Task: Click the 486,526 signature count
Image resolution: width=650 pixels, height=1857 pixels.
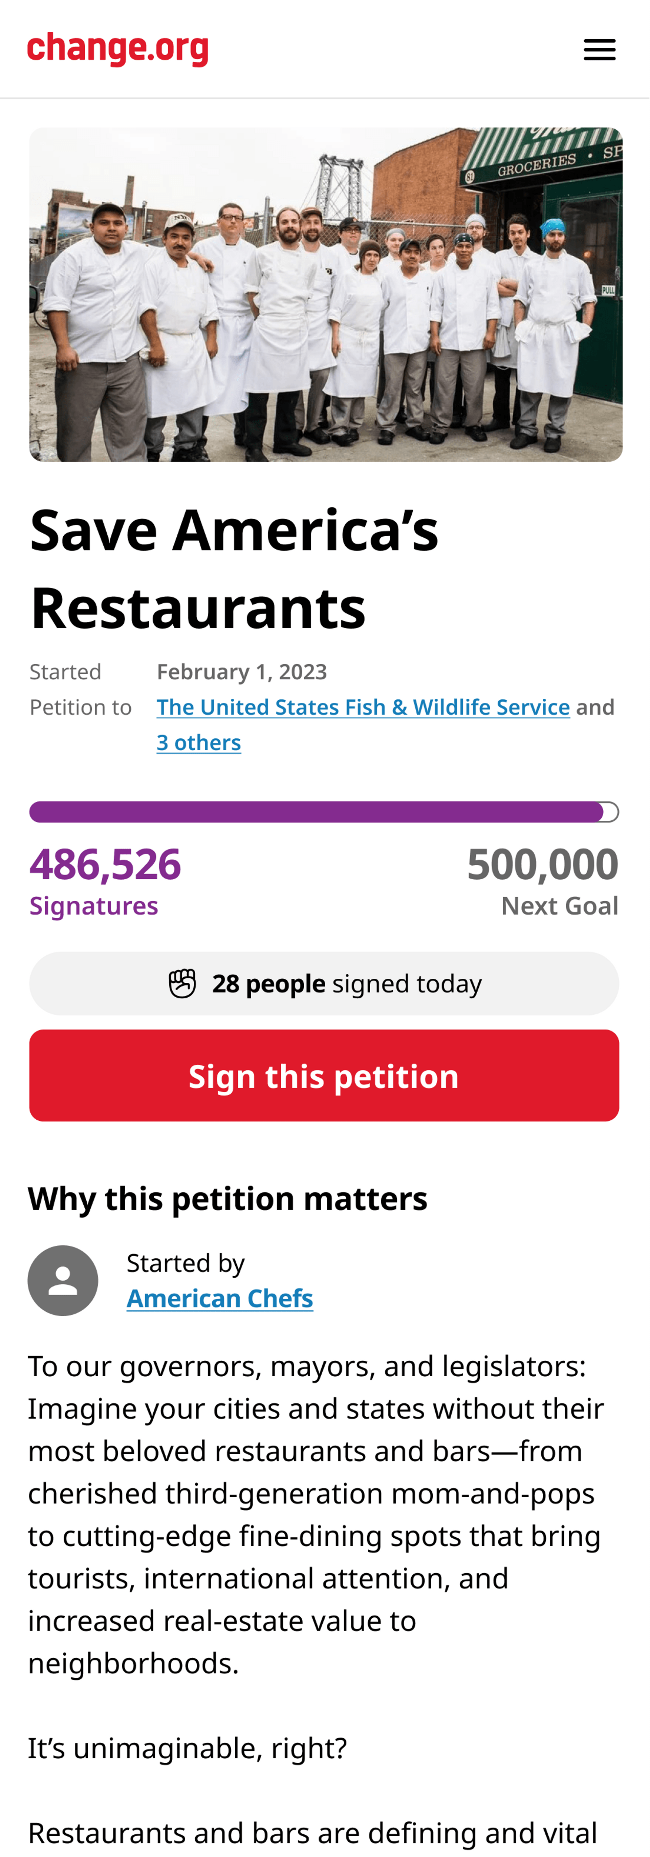Action: pyautogui.click(x=105, y=864)
